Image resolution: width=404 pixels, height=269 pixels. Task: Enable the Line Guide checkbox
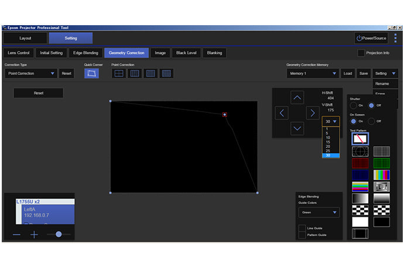pos(302,228)
